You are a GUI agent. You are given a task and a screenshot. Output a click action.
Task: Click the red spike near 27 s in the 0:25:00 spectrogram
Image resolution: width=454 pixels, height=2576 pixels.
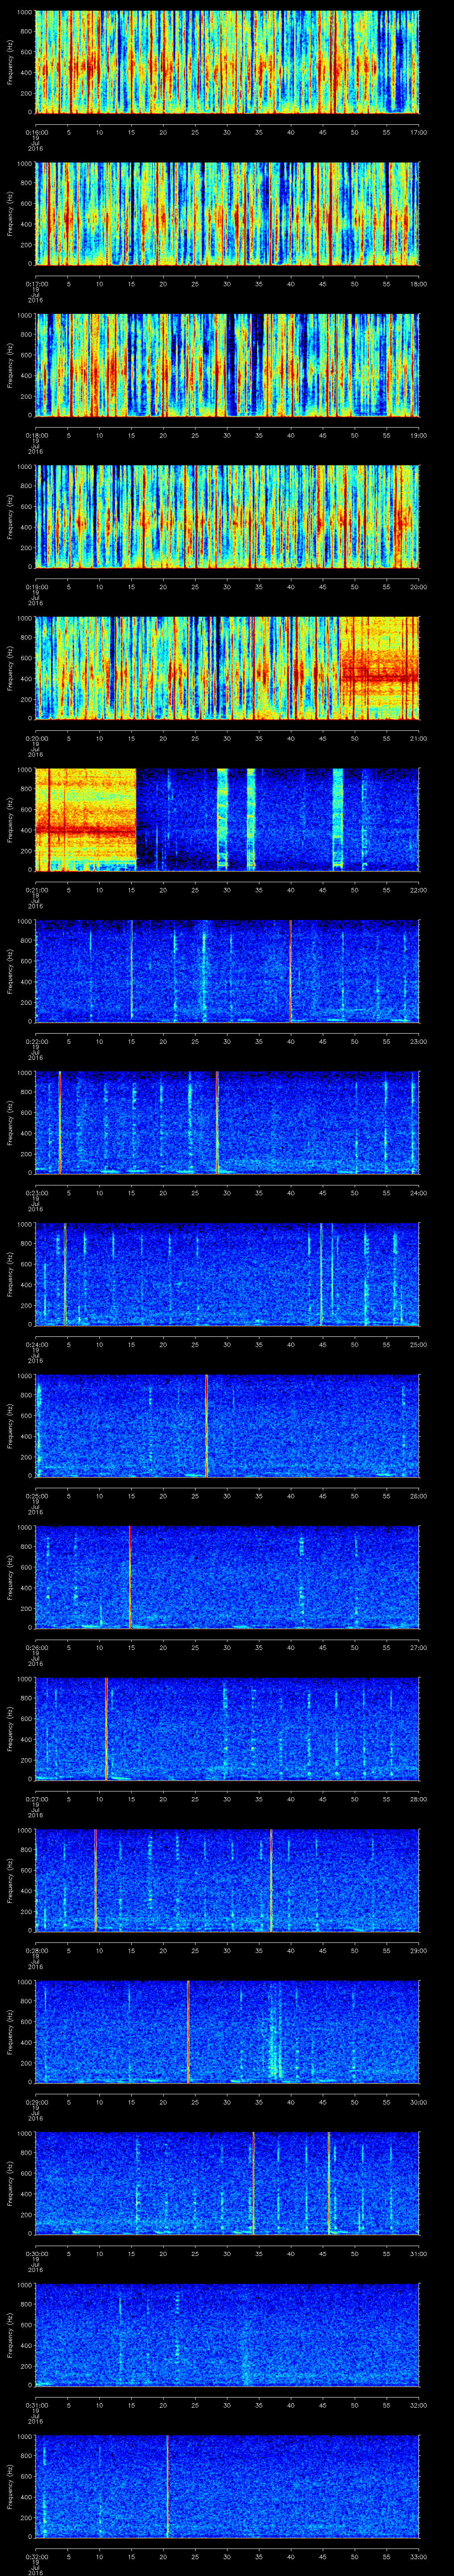coord(207,1425)
